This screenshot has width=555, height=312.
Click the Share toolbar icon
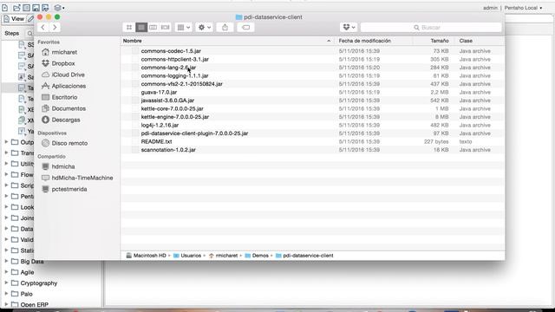point(225,27)
